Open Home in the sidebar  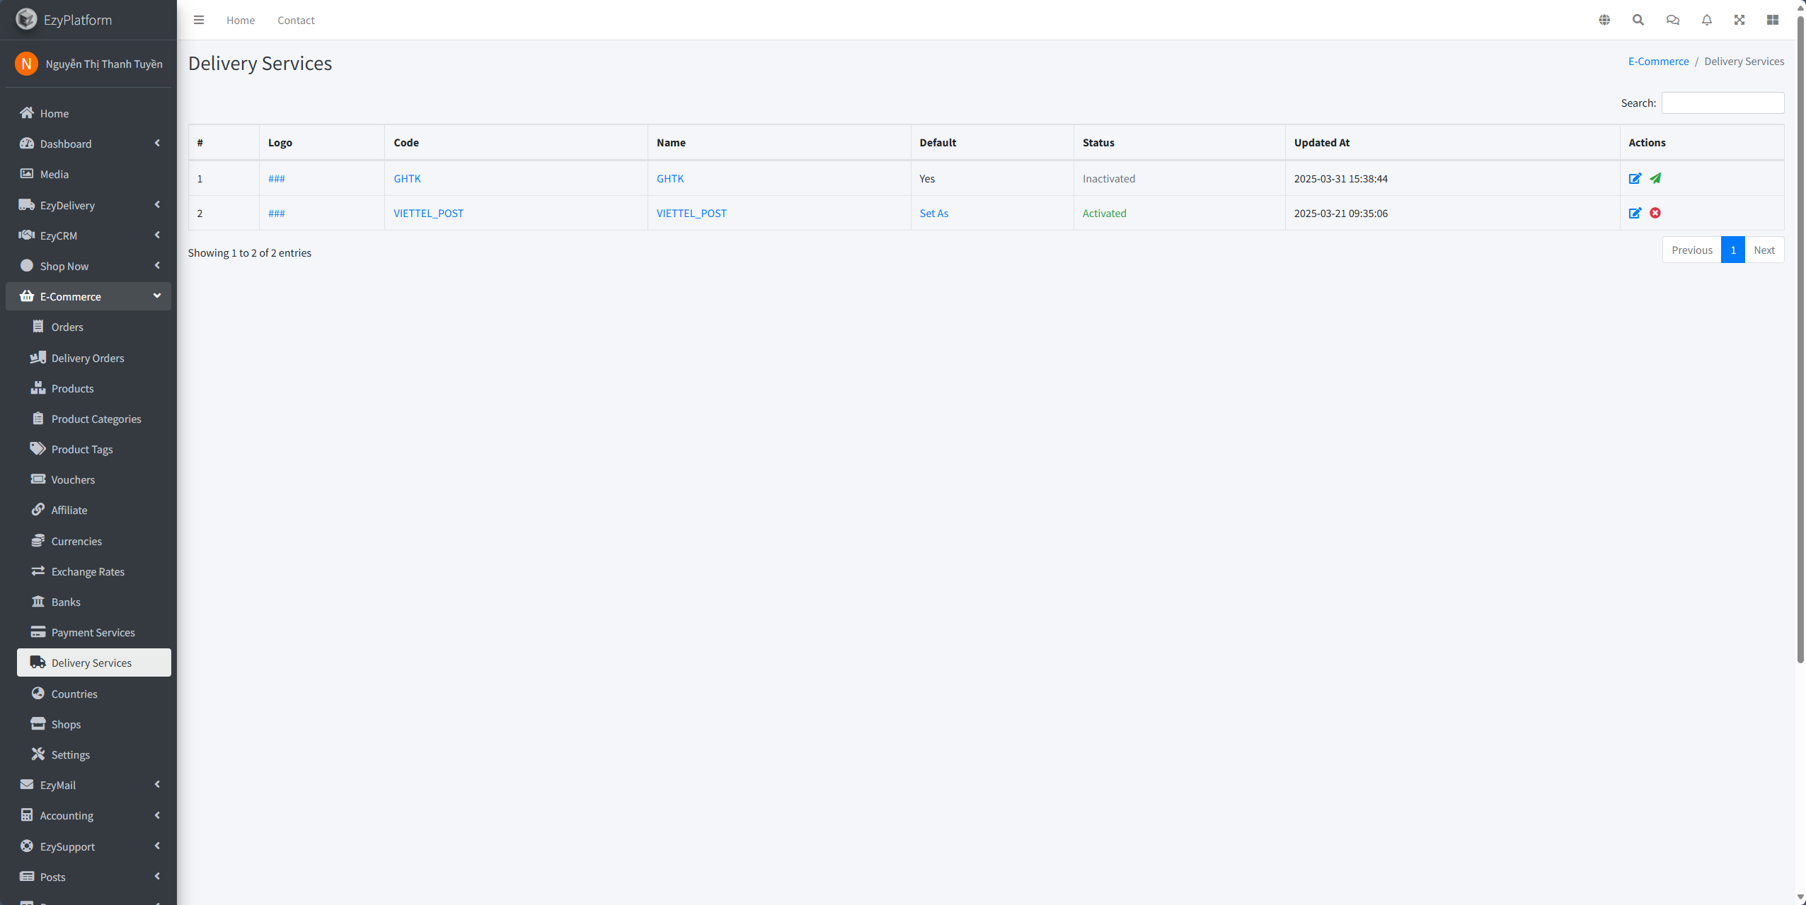[88, 113]
